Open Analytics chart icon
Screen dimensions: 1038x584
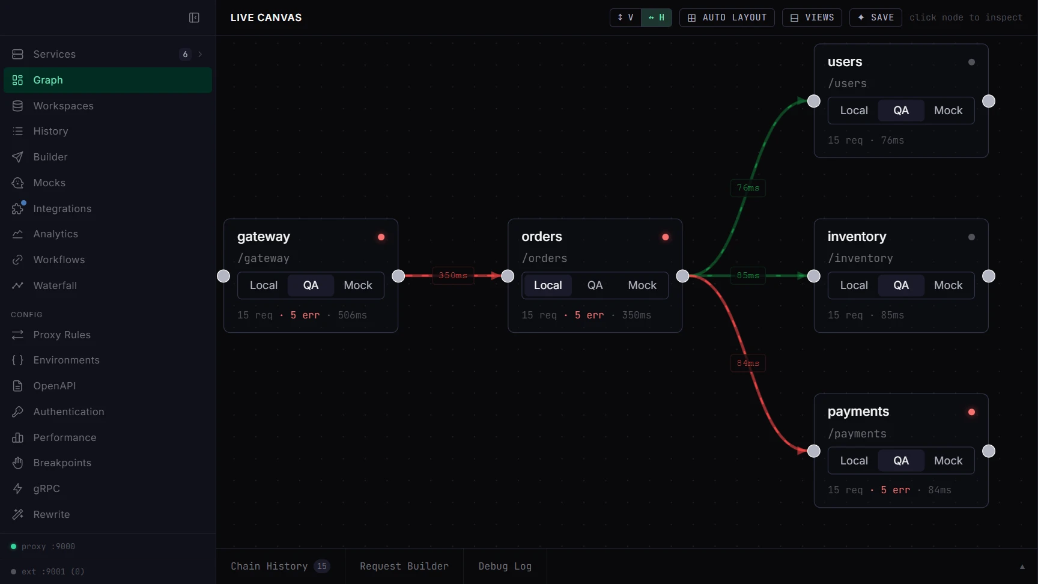point(17,234)
